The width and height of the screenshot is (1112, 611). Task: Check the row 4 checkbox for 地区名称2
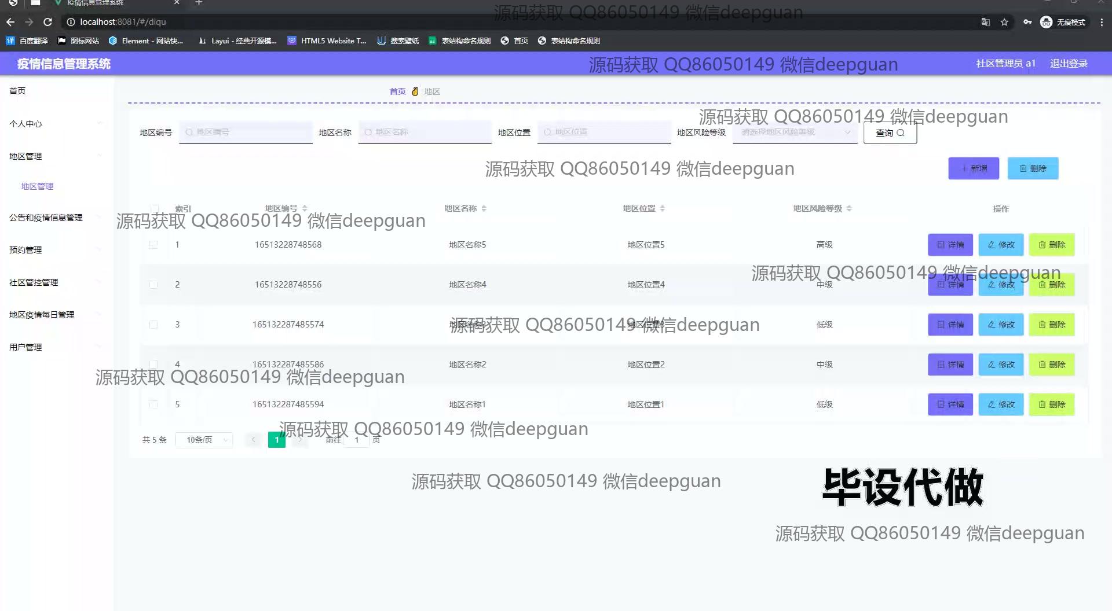tap(153, 364)
